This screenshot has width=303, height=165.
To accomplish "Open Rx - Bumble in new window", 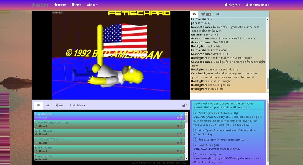I will pos(181,114).
